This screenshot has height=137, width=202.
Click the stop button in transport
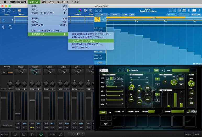[x=24, y=134]
